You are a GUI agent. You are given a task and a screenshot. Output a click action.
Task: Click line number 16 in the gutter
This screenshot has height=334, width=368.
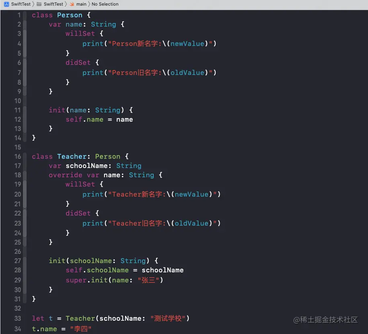(18, 157)
